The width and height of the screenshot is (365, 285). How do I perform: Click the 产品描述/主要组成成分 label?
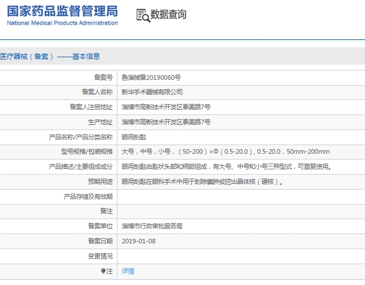click(x=81, y=166)
